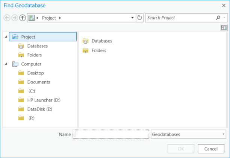Go forward with the right arrow button
The height and width of the screenshot is (158, 230).
point(15,18)
